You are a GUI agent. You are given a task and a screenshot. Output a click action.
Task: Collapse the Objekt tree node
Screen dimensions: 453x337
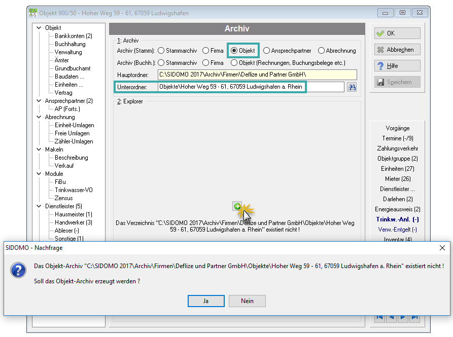coord(39,28)
